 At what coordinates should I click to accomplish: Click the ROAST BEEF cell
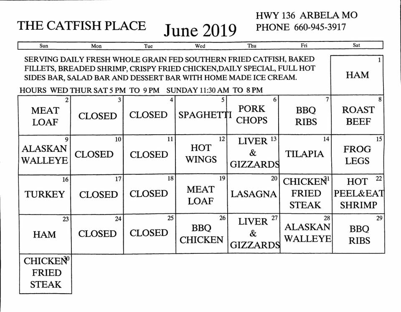click(x=358, y=115)
